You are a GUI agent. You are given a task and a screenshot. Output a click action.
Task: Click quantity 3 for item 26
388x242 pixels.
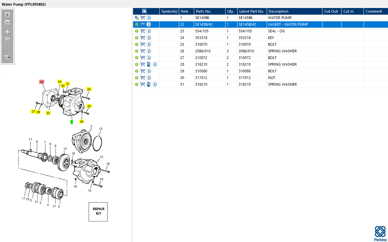tap(228, 51)
